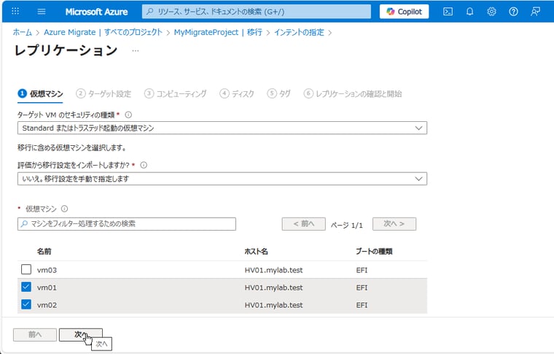The image size is (554, 354).
Task: Open Azure Migrate すべてのプロジェクト breadcrumb
Action: click(104, 32)
